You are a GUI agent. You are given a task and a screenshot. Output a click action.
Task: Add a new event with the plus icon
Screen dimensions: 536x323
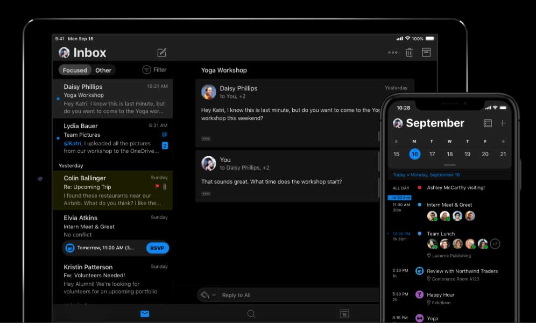pyautogui.click(x=503, y=123)
